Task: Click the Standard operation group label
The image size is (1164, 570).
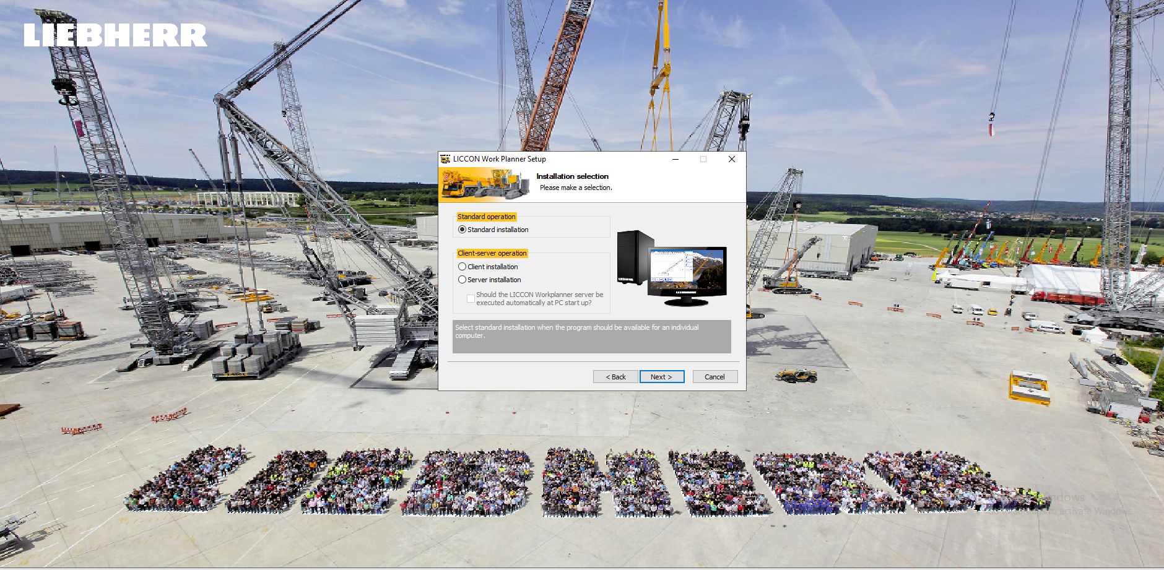Action: [486, 217]
